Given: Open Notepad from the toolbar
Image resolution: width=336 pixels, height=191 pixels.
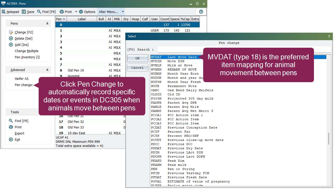Looking at the screenshot, I should pyautogui.click(x=10, y=12).
